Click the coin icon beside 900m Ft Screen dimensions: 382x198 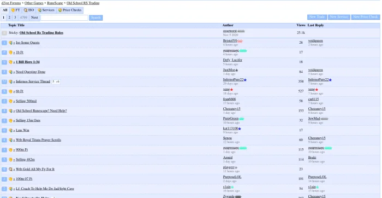[10, 150]
